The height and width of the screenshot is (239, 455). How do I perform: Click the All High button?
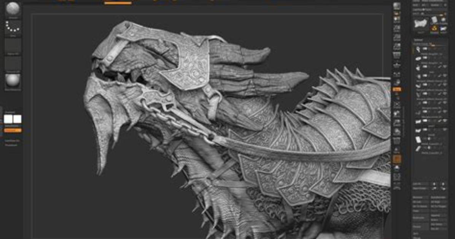[439, 202]
